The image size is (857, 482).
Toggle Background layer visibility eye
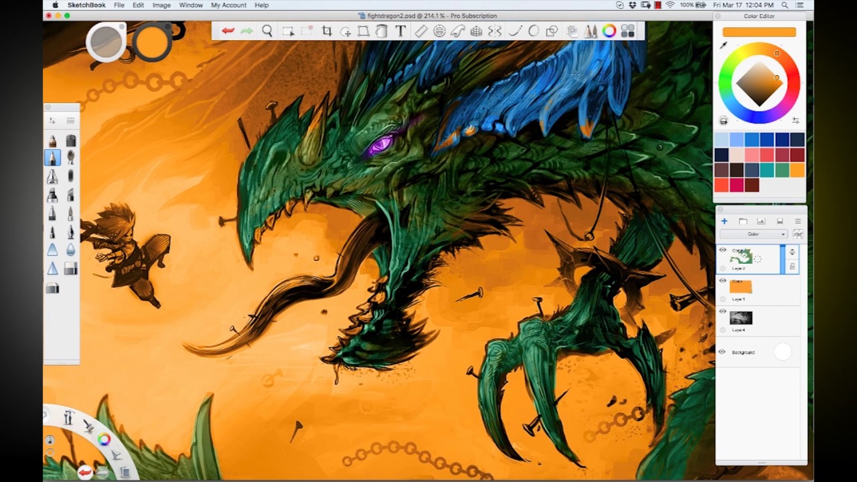point(722,352)
